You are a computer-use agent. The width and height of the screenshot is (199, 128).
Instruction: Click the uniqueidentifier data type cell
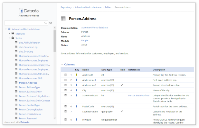click(x=109, y=120)
